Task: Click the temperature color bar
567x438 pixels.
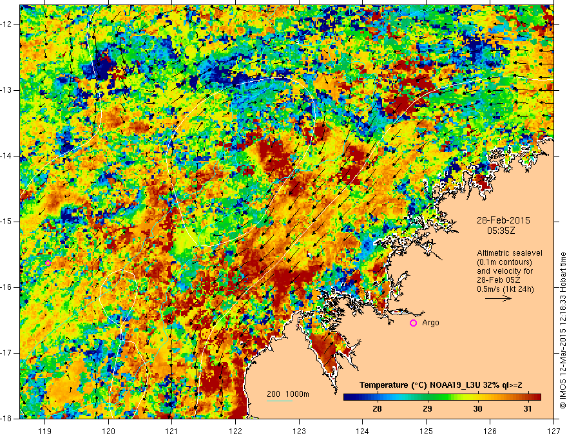Action: [x=442, y=397]
